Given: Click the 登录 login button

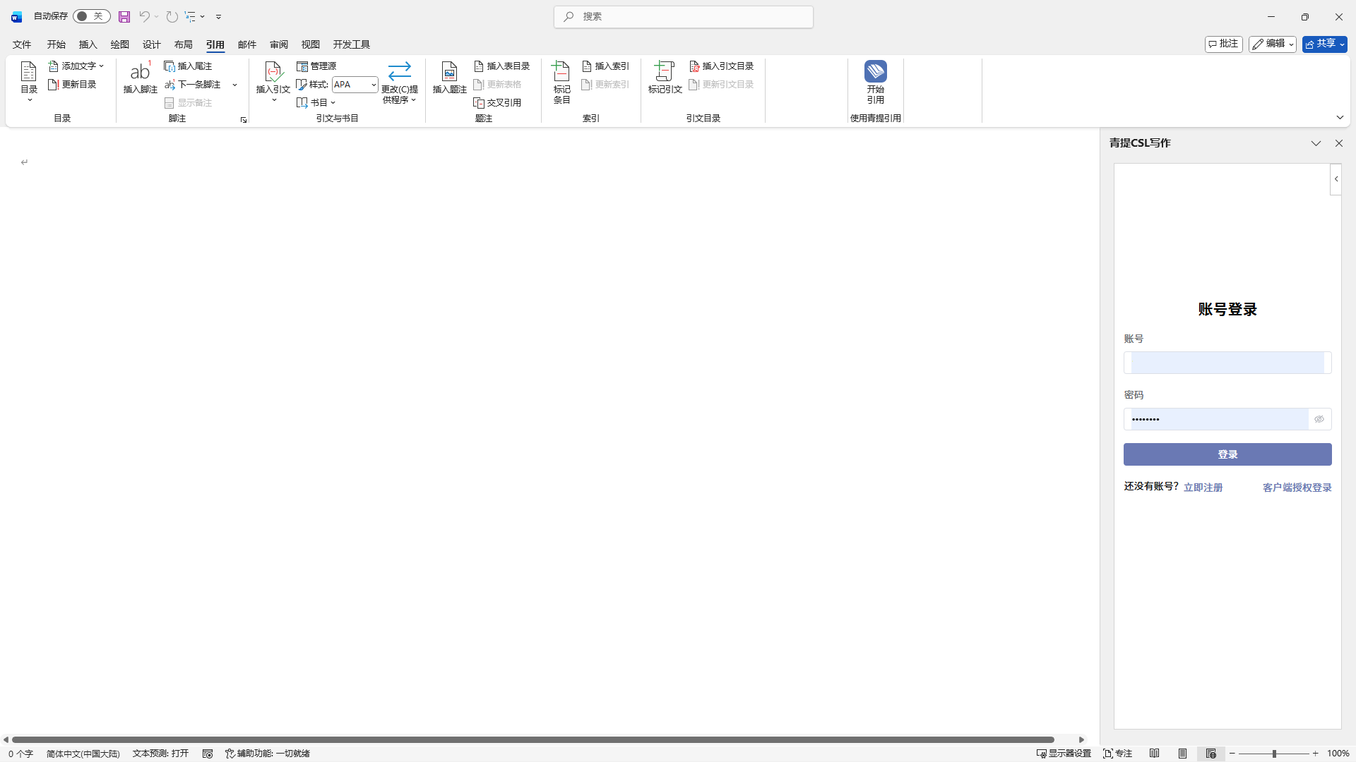Looking at the screenshot, I should click(x=1227, y=454).
